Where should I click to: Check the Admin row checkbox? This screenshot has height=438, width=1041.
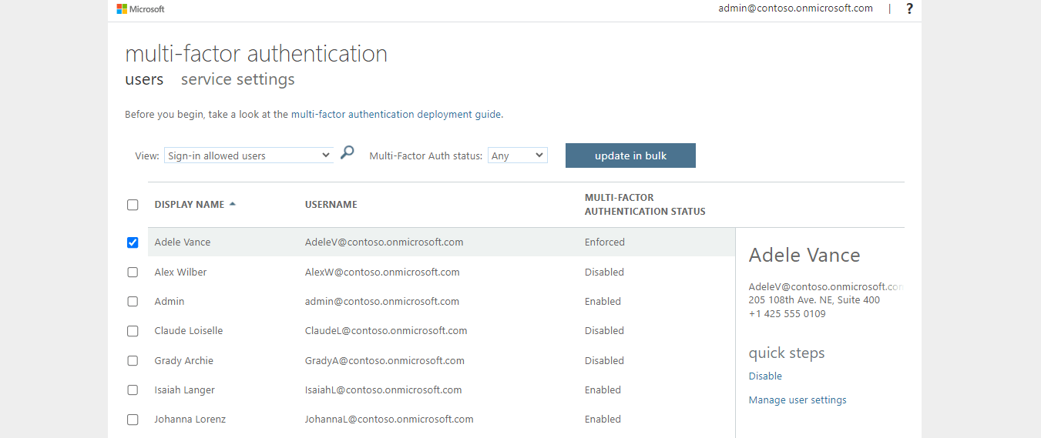(x=133, y=302)
